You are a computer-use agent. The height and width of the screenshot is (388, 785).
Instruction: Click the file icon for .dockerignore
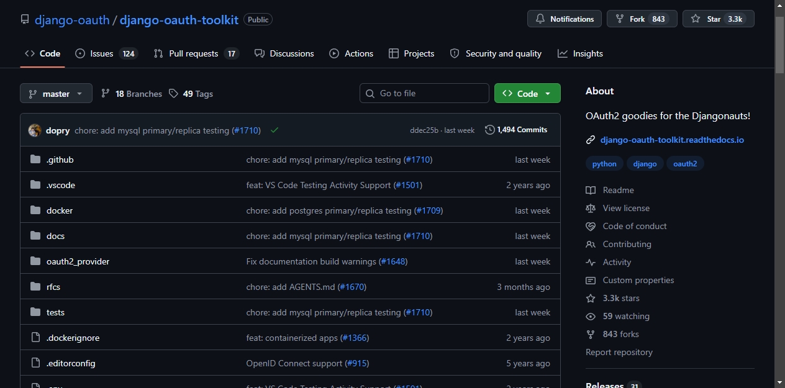[x=35, y=338]
